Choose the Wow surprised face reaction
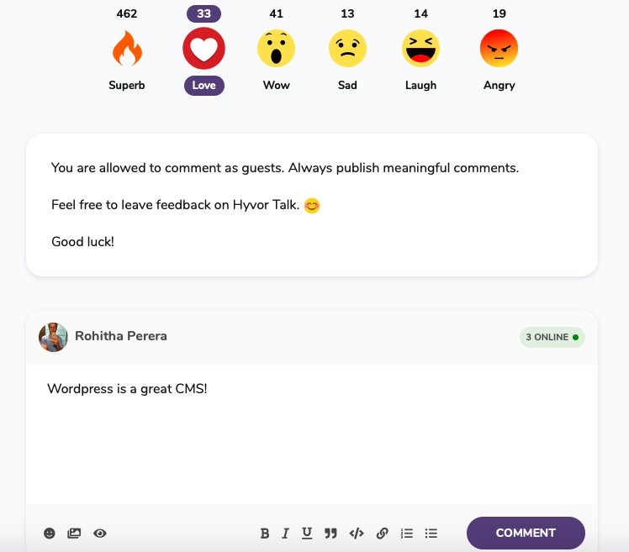The height and width of the screenshot is (552, 629). pos(276,48)
